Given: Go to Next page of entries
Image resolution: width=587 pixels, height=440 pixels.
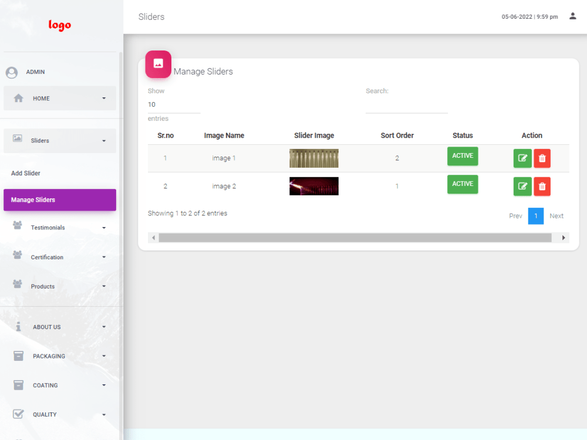Looking at the screenshot, I should point(556,216).
